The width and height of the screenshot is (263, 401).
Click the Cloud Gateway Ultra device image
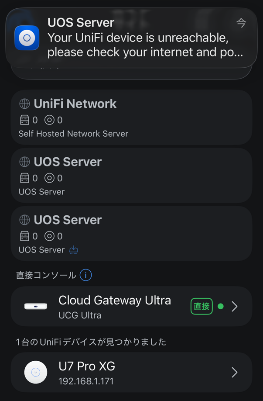[x=36, y=306]
